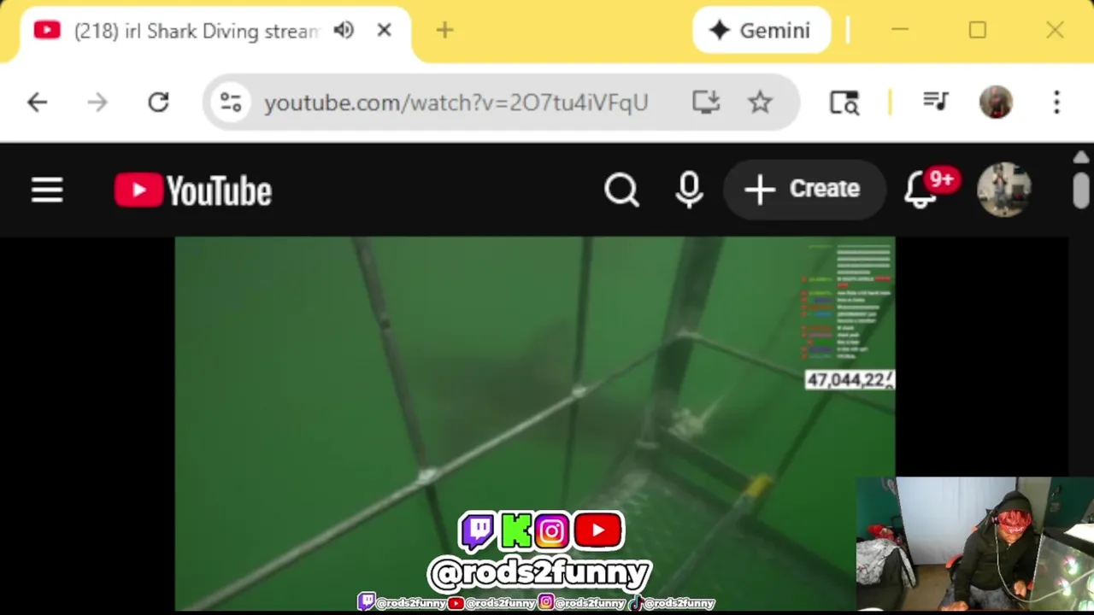The width and height of the screenshot is (1094, 615).
Task: Open YouTube notifications bell
Action: [921, 190]
